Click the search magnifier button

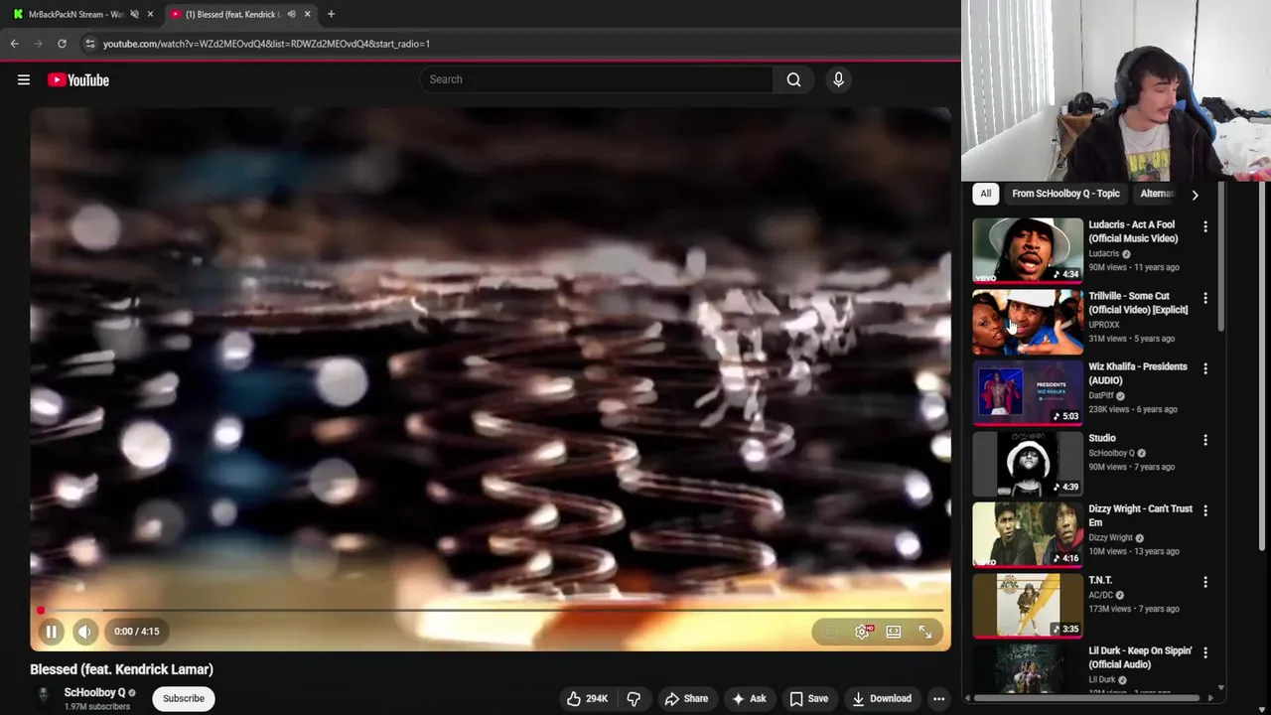tap(793, 79)
